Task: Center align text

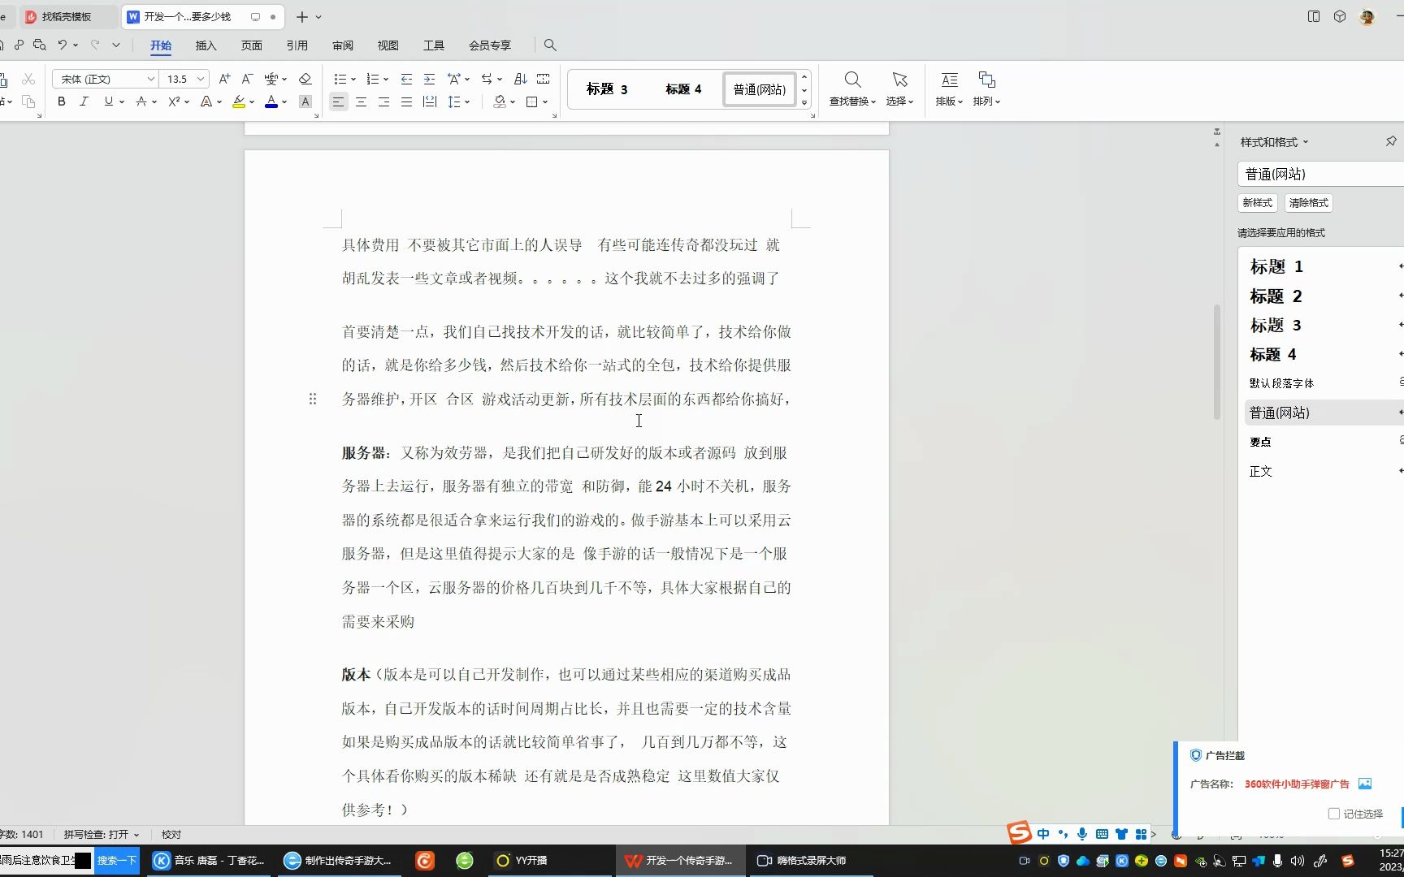Action: click(x=362, y=102)
